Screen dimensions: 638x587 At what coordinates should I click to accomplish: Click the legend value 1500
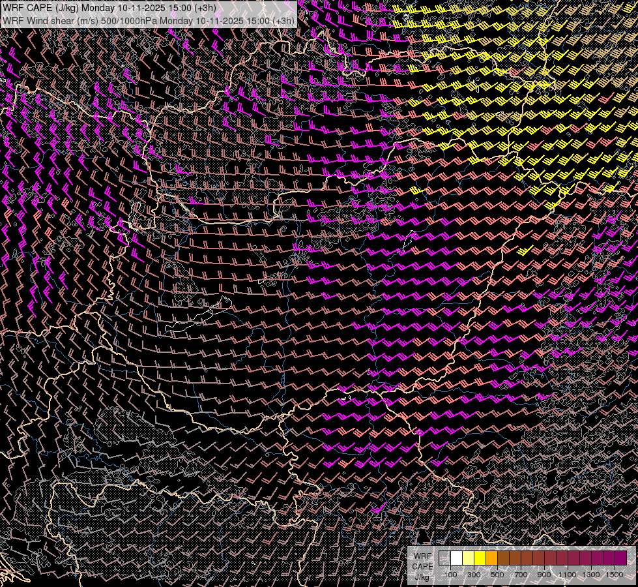click(x=615, y=575)
